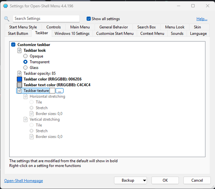This screenshot has width=215, height=189.
Task: Select Stretch under Vertical stretching
Action: click(x=32, y=131)
